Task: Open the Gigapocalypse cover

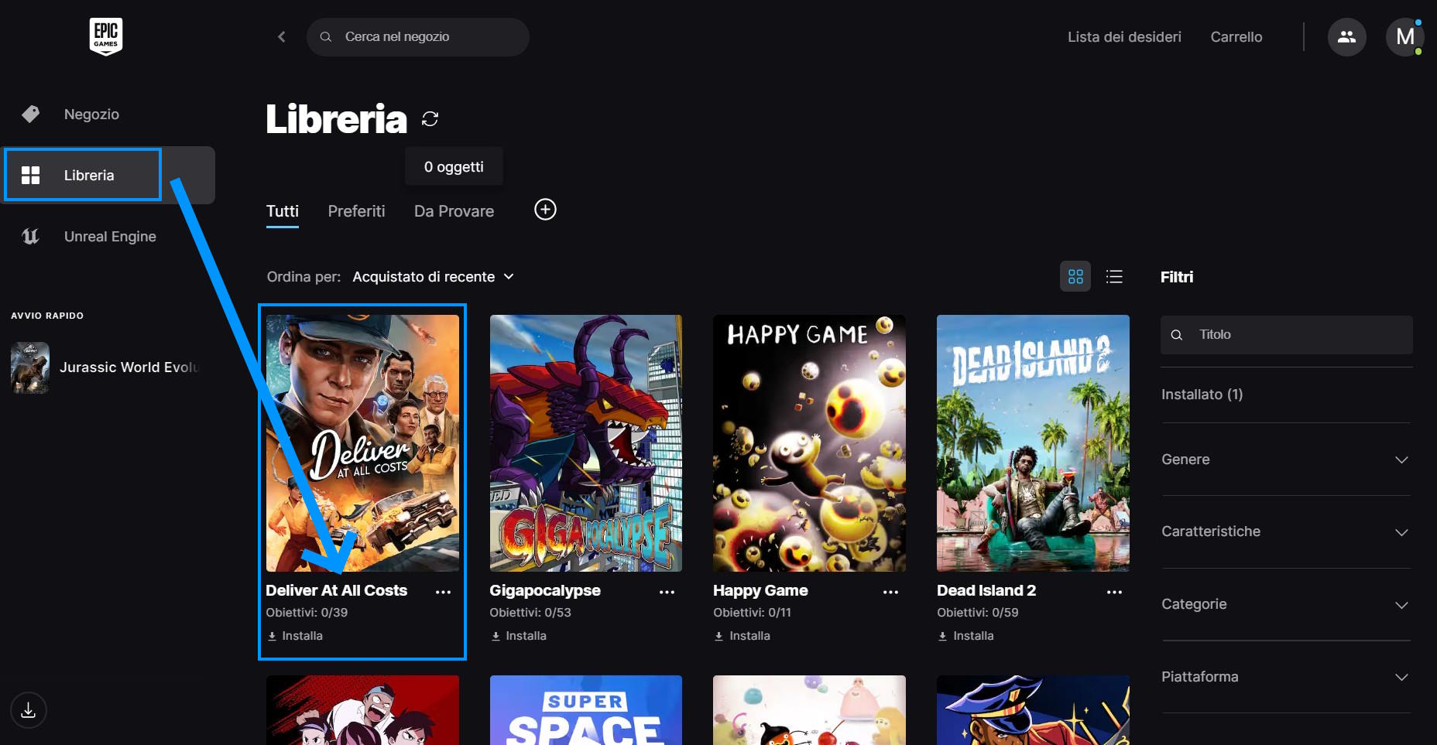Action: click(586, 443)
